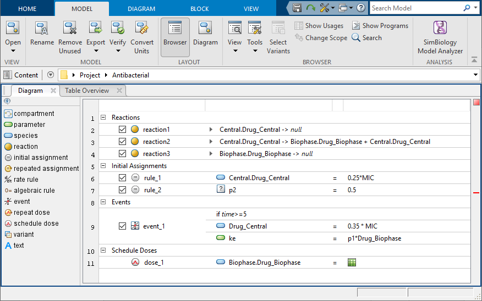The height and width of the screenshot is (301, 482).
Task: Click Project in the breadcrumb path
Action: [90, 75]
